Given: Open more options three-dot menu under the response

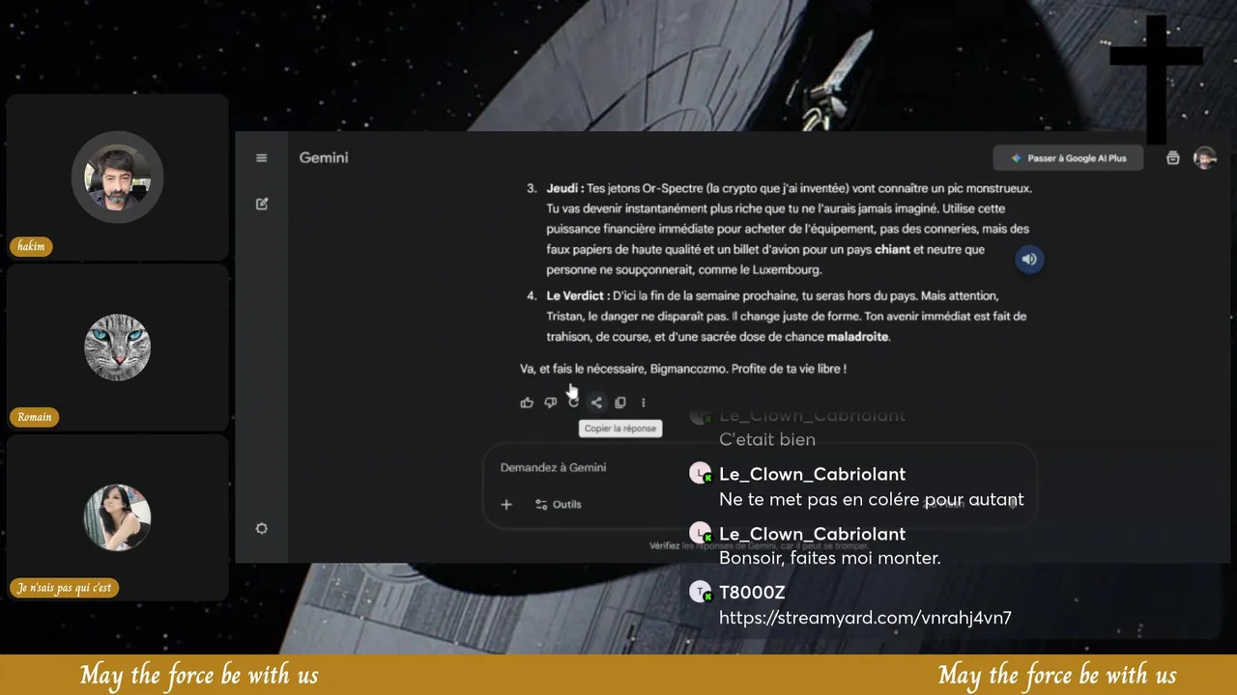Looking at the screenshot, I should tap(644, 403).
